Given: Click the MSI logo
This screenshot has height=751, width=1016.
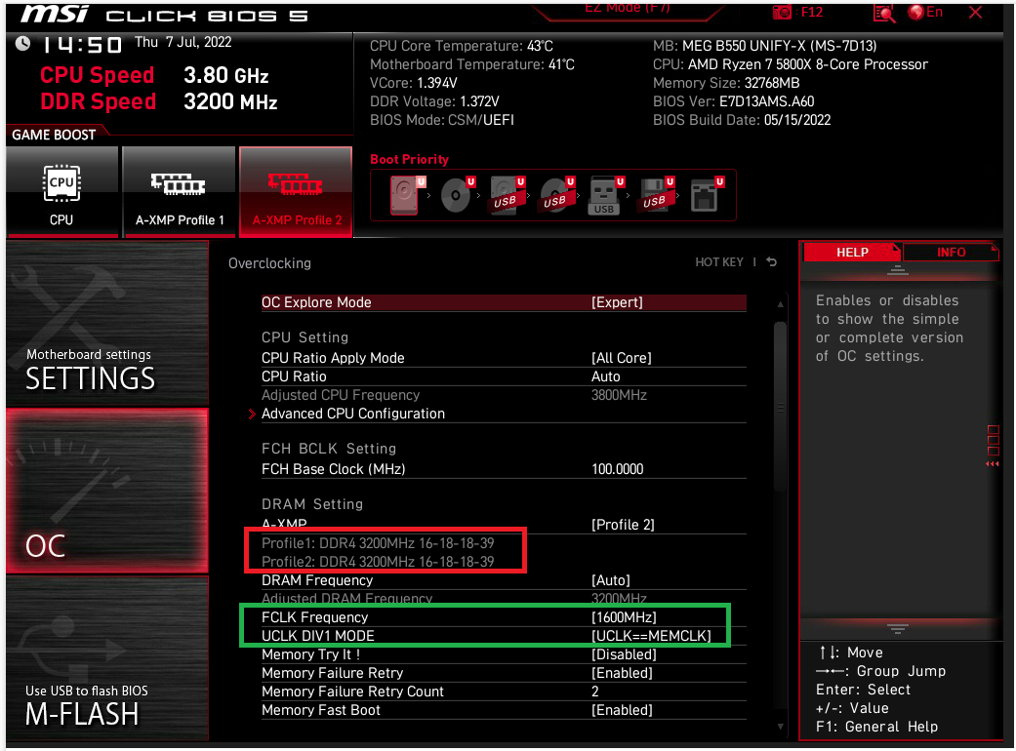Looking at the screenshot, I should click(x=55, y=15).
